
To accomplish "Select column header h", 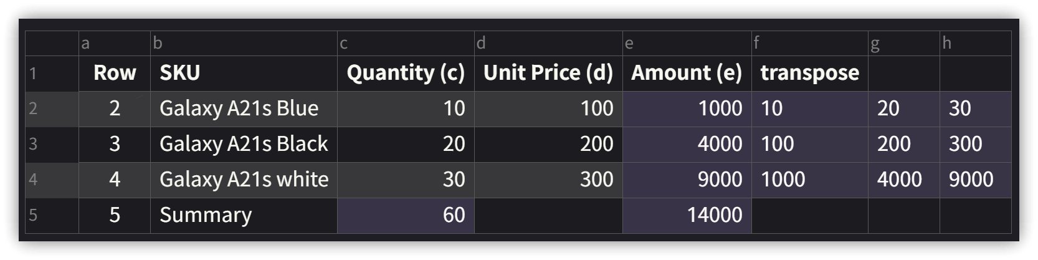I will (x=976, y=43).
